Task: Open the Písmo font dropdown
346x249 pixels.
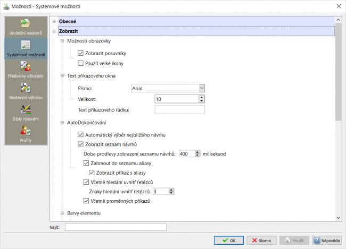Action: [202, 88]
